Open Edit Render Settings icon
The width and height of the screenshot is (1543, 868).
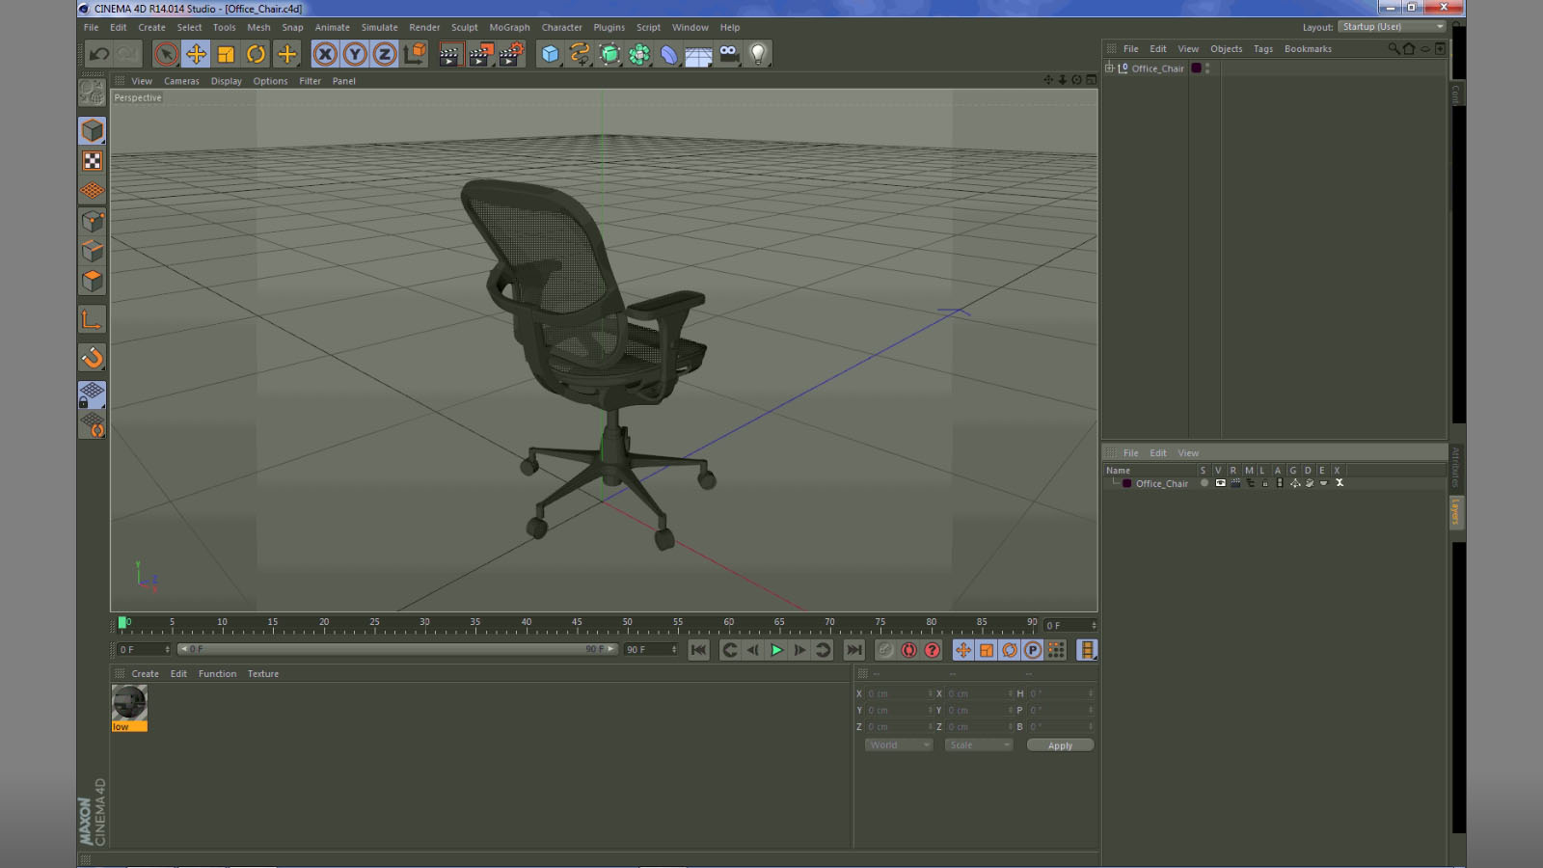click(x=511, y=54)
